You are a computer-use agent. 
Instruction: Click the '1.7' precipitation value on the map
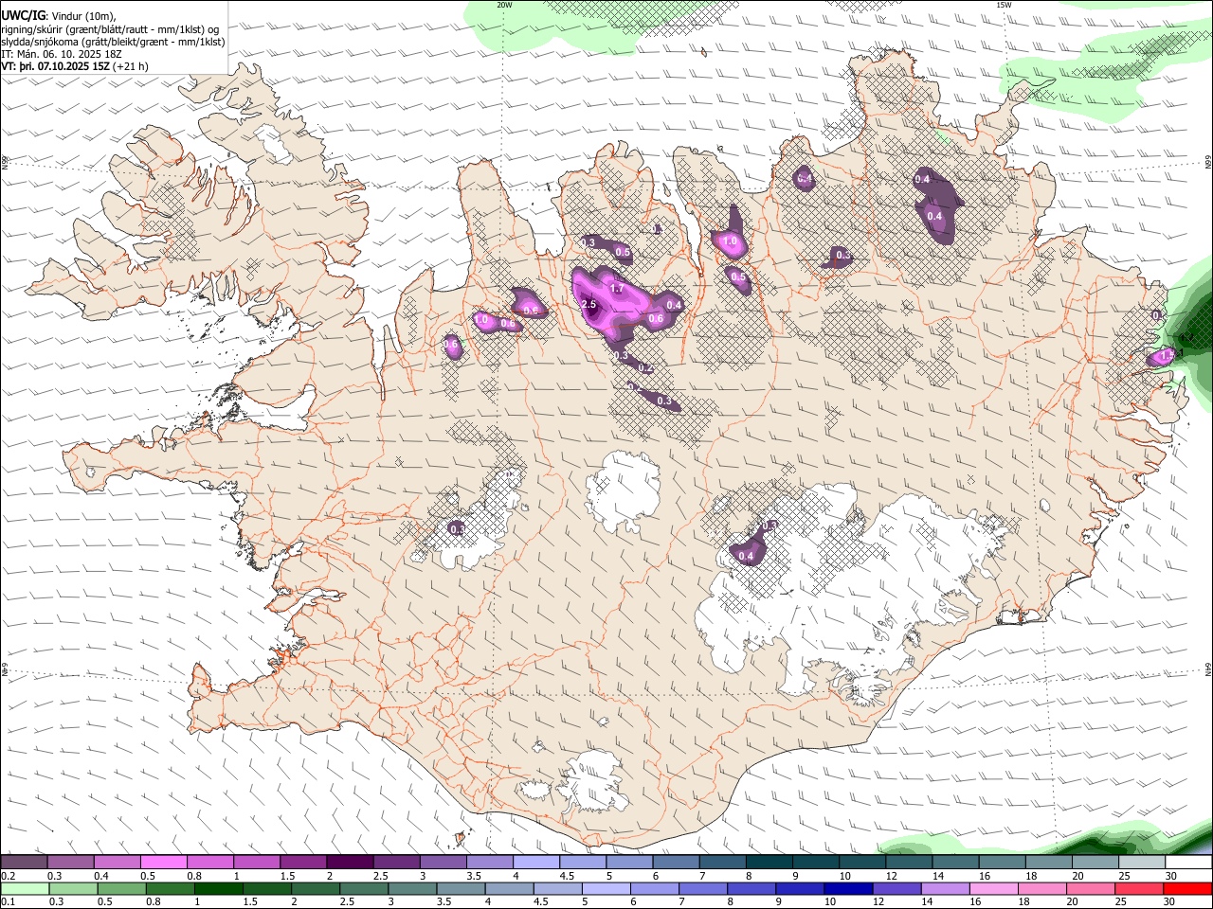[617, 289]
